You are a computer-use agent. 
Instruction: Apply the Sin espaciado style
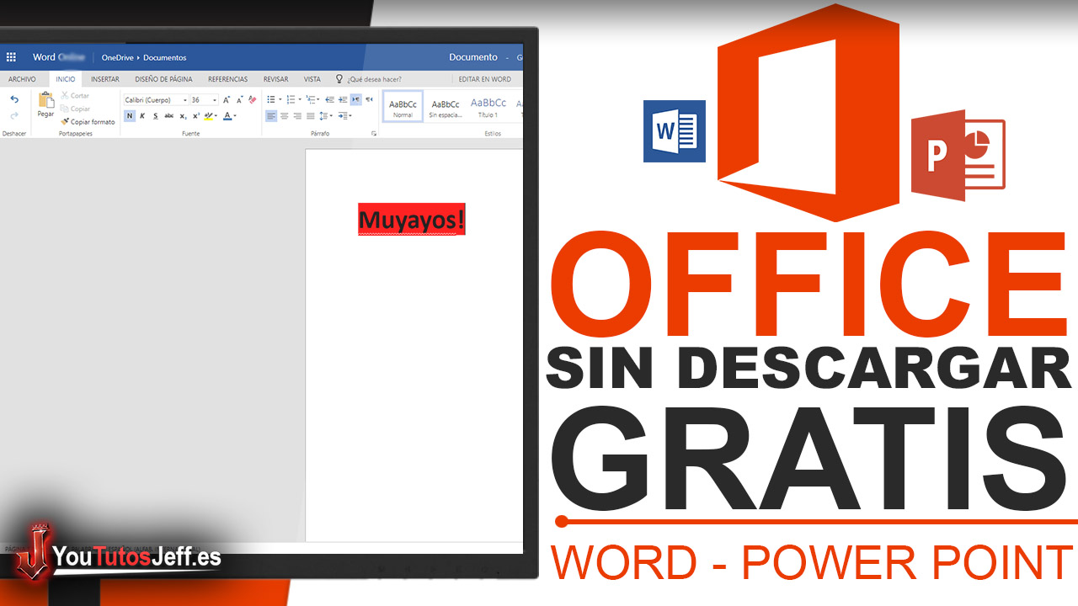click(445, 106)
